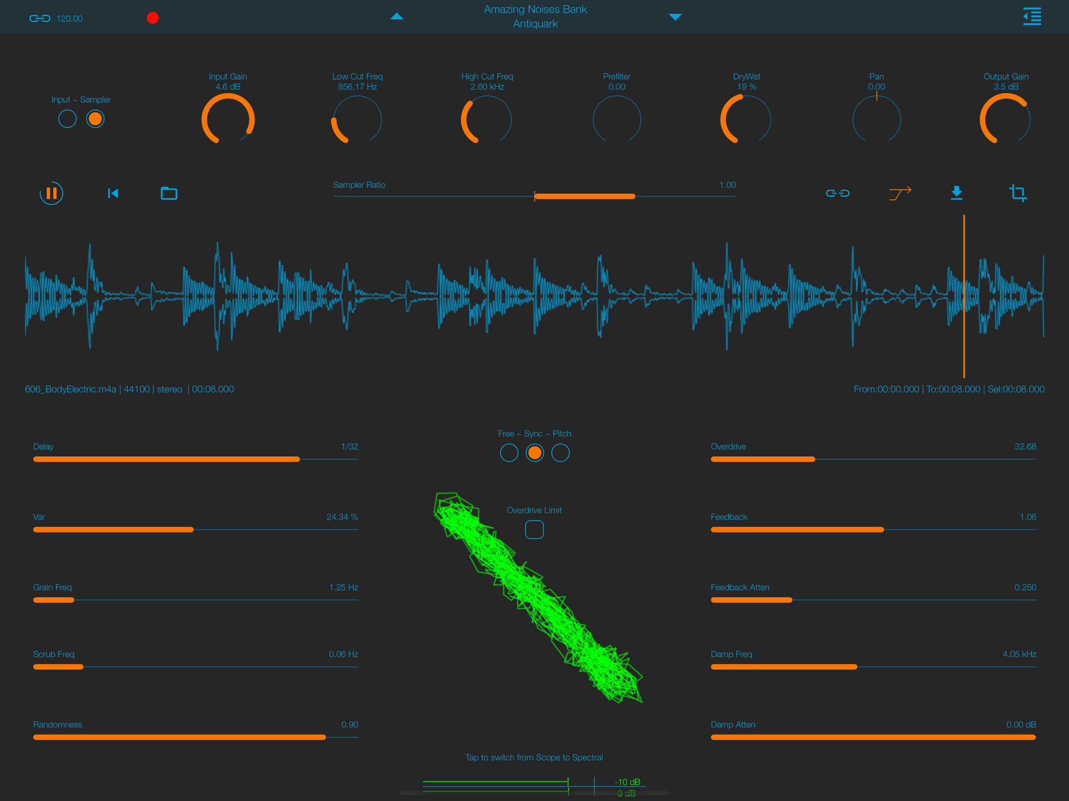Click the 606_BodyElectric.m4a file info text
This screenshot has height=801, width=1069.
coord(130,389)
